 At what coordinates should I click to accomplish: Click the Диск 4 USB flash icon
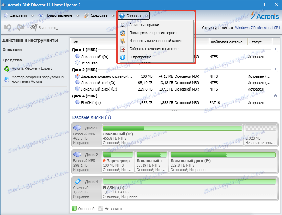click(77, 181)
